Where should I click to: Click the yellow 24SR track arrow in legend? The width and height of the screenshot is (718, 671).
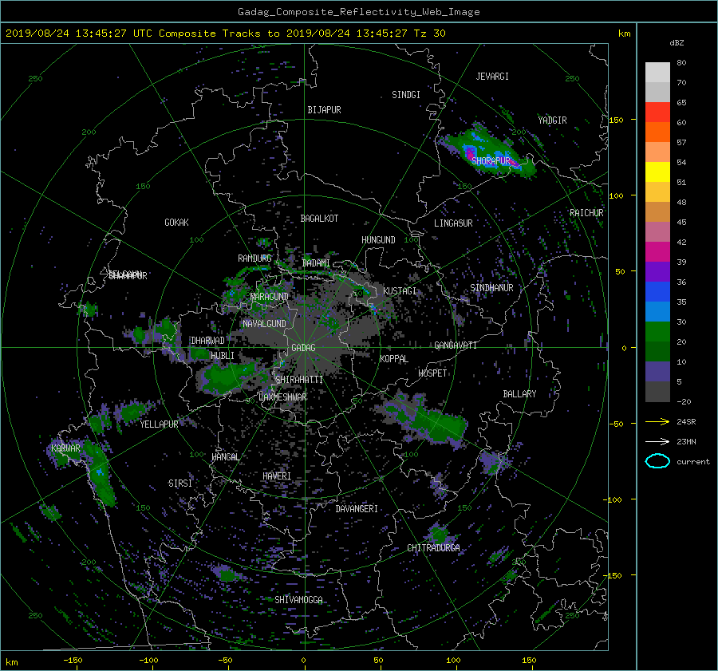tap(657, 421)
